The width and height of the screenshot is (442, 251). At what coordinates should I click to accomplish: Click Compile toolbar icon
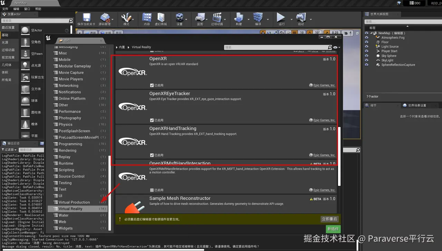click(258, 17)
